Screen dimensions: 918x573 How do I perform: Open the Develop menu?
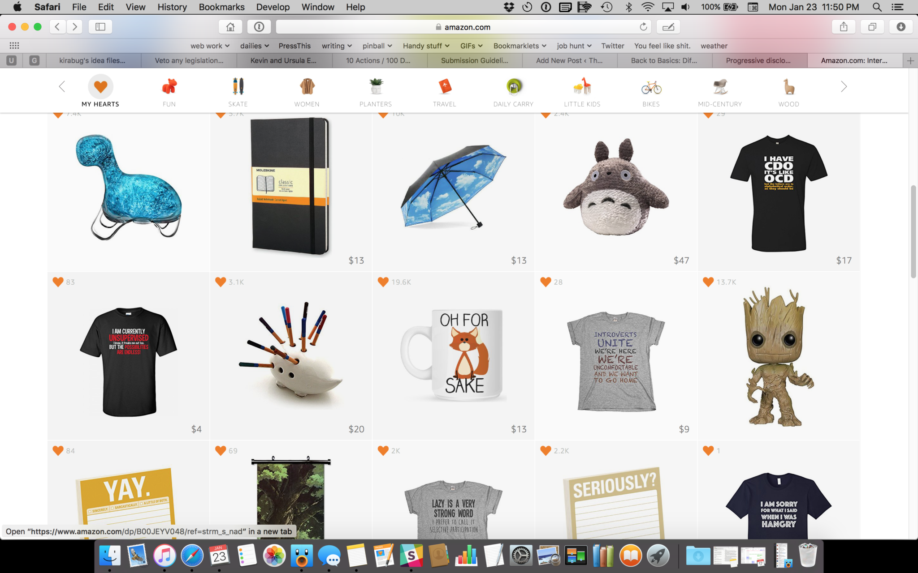(x=273, y=7)
